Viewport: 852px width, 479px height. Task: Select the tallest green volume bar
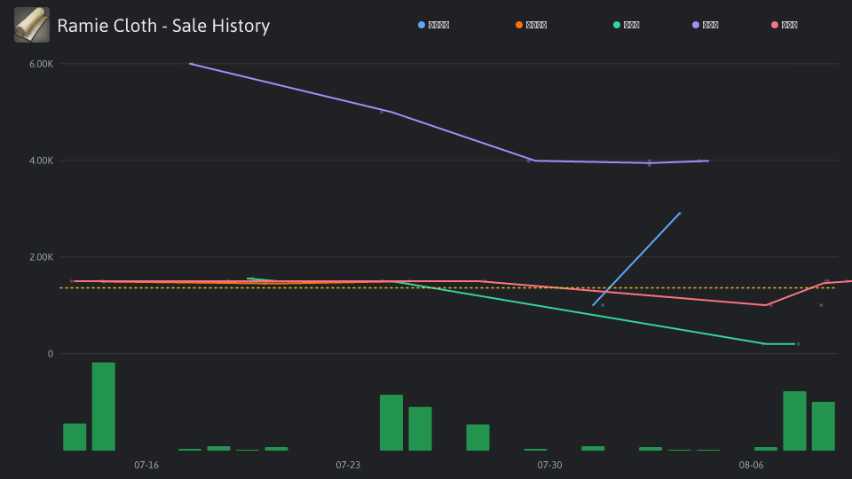[x=103, y=406]
